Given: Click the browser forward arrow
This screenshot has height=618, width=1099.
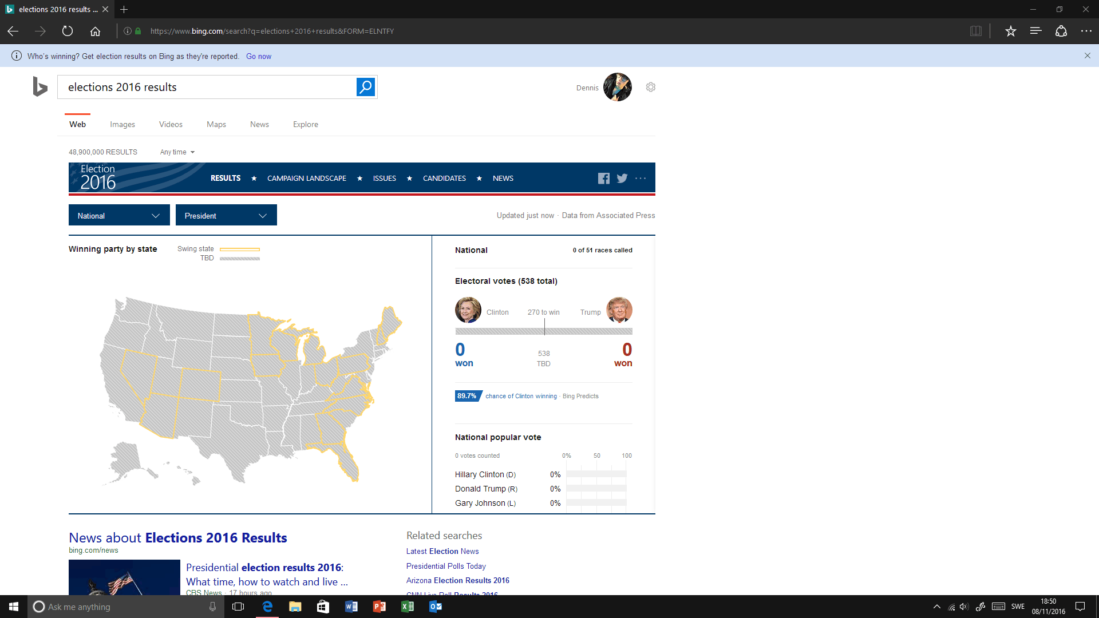Looking at the screenshot, I should click(40, 31).
